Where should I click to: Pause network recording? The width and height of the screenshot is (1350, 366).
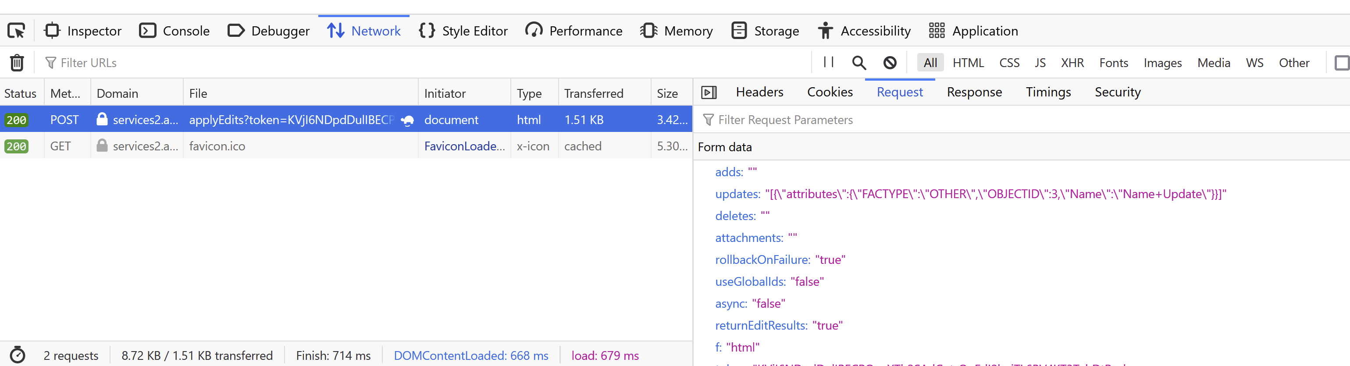coord(829,62)
